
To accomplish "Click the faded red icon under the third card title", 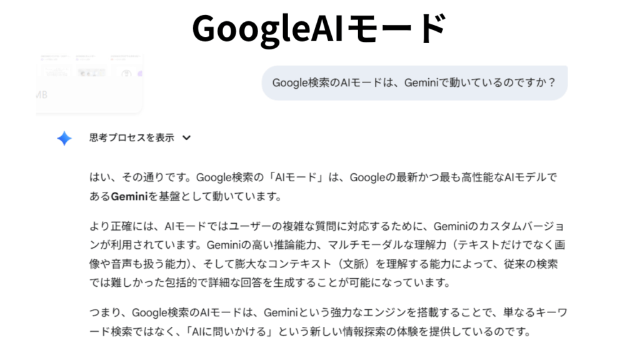I will pyautogui.click(x=113, y=59).
